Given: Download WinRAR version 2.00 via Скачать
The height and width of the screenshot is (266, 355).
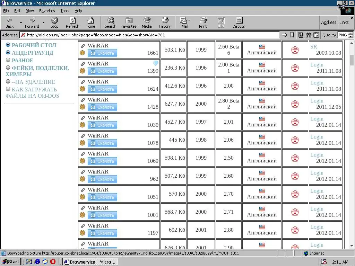Looking at the screenshot, I should click(102, 89).
